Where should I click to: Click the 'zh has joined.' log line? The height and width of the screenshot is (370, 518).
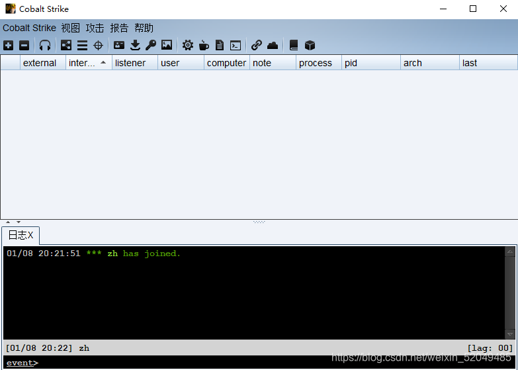(x=93, y=254)
